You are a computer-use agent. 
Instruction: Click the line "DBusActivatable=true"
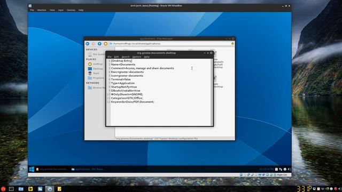coord(126,90)
